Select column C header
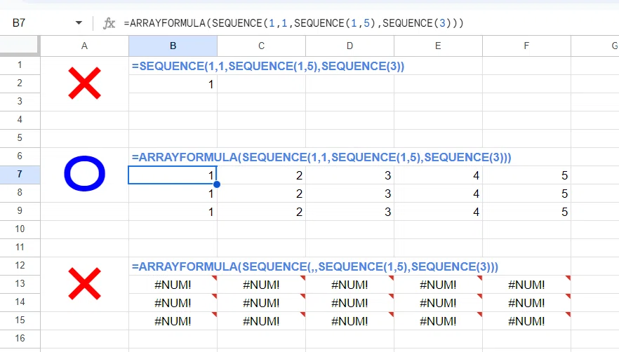Image resolution: width=619 pixels, height=352 pixels. pyautogui.click(x=261, y=46)
